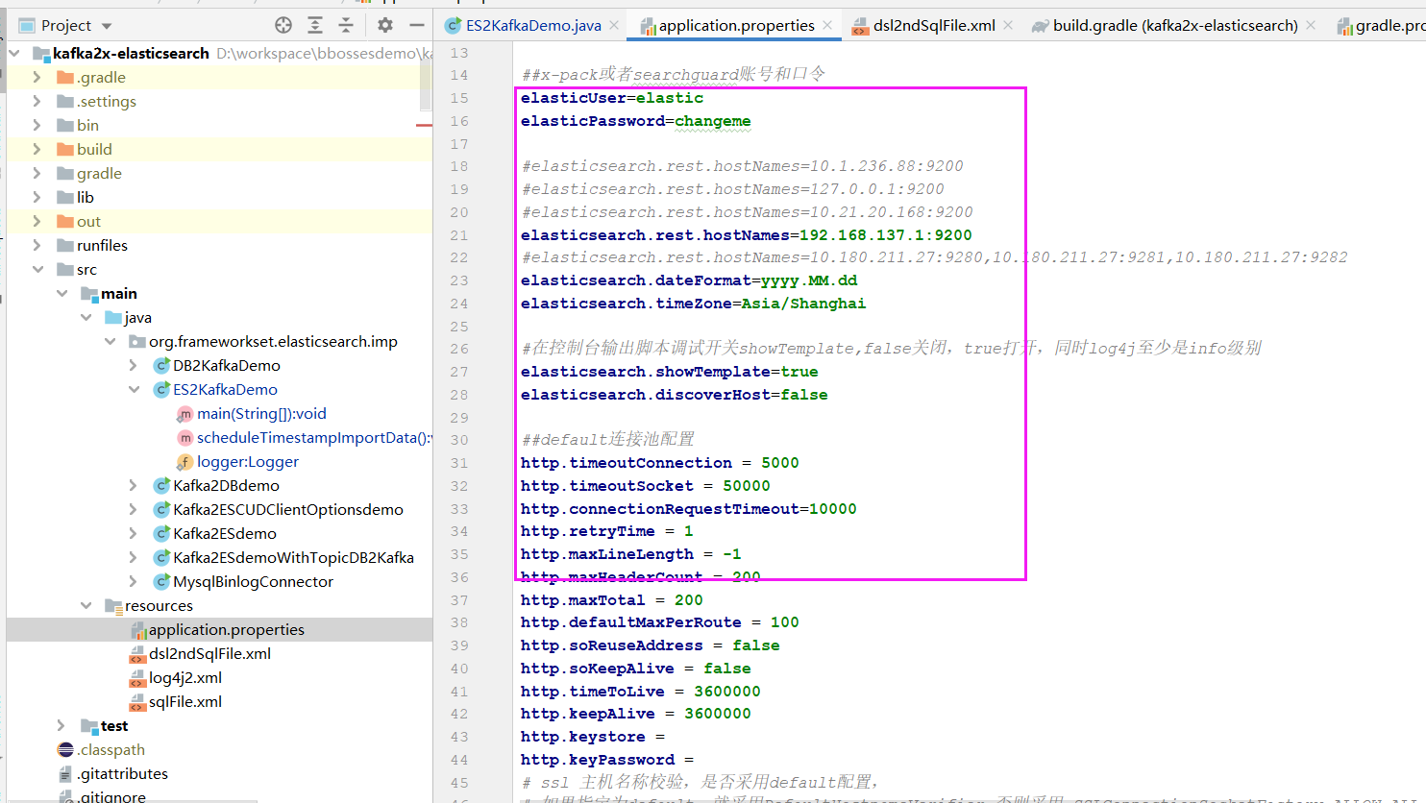The width and height of the screenshot is (1426, 803).
Task: Select Kafka2ESdemo class
Action: 225,533
